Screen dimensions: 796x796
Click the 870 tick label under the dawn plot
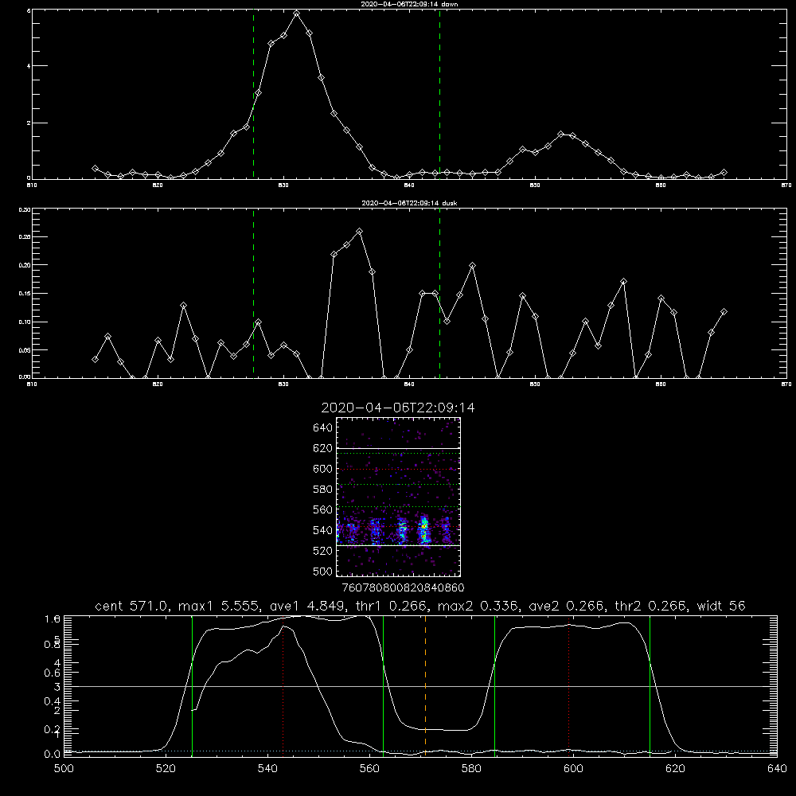pyautogui.click(x=786, y=185)
